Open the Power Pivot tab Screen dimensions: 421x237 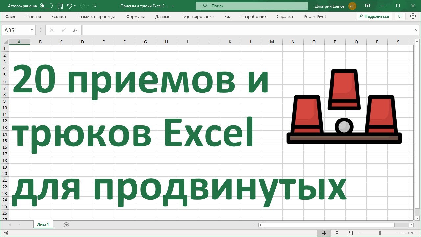315,16
